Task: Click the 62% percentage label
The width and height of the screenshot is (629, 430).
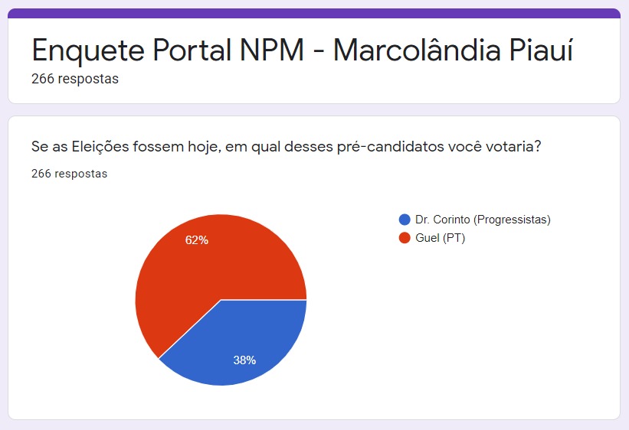Action: [197, 240]
